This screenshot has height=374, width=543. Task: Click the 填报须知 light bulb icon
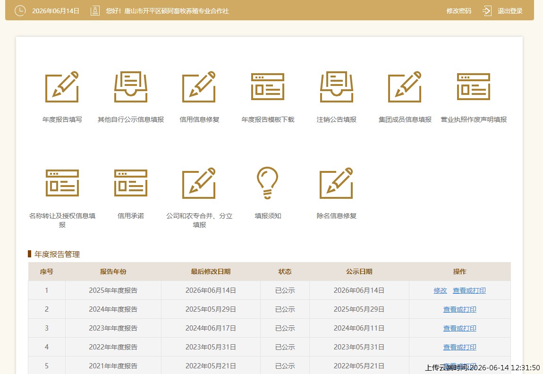click(x=267, y=183)
